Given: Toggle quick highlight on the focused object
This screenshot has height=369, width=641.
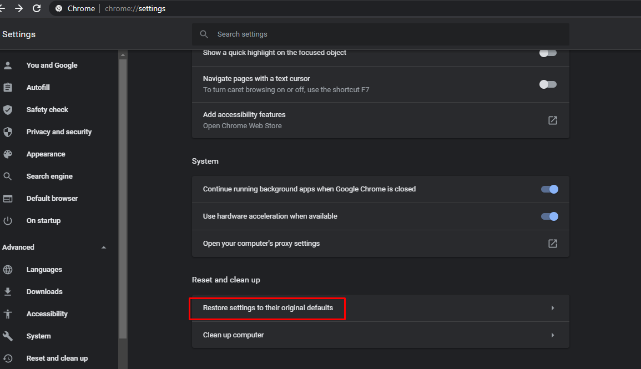Looking at the screenshot, I should [x=548, y=53].
